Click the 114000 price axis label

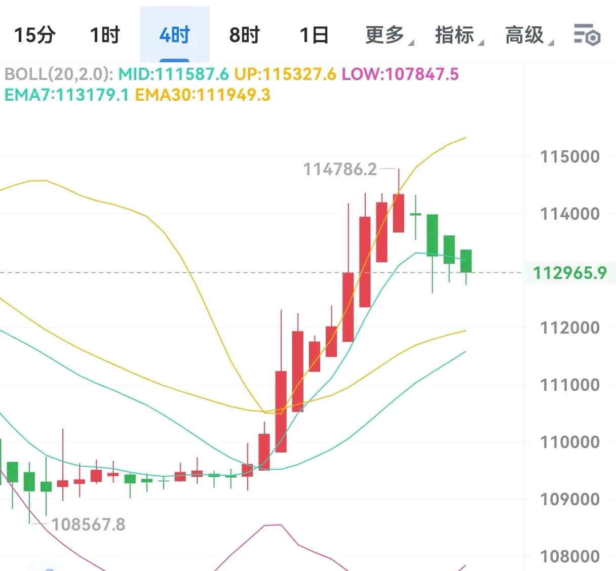click(570, 214)
